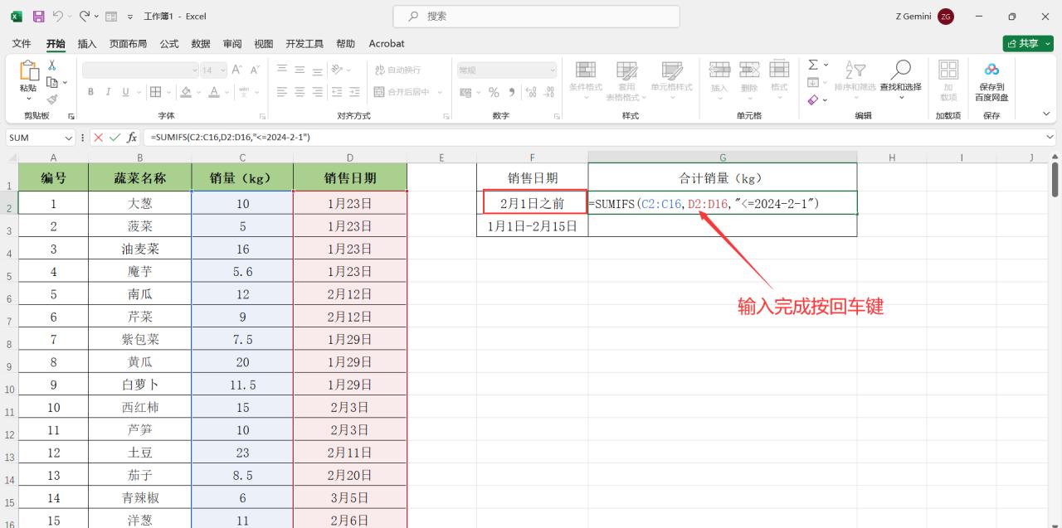
Task: Toggle top align
Action: click(282, 70)
